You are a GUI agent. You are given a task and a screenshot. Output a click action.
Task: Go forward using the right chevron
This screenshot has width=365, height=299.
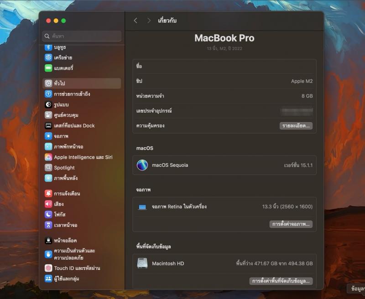tap(149, 21)
